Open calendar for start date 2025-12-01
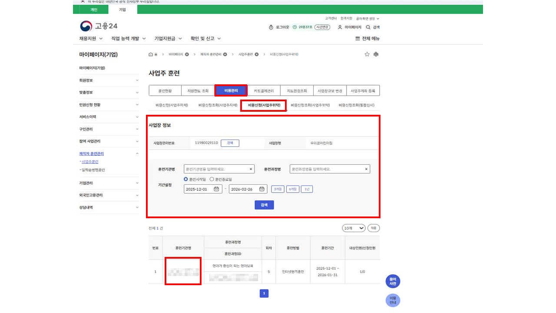The width and height of the screenshot is (556, 313). point(216,189)
